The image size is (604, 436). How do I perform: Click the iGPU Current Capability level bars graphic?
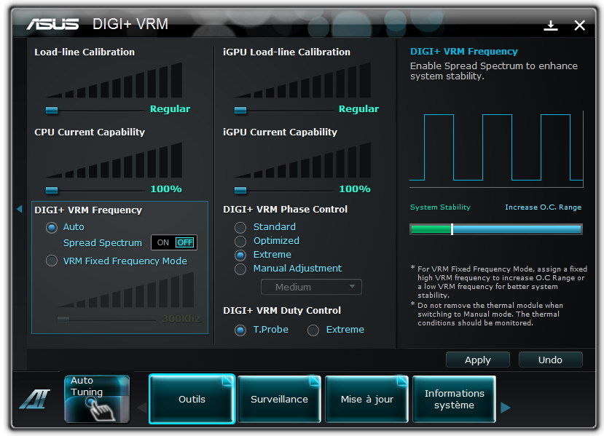(x=303, y=160)
